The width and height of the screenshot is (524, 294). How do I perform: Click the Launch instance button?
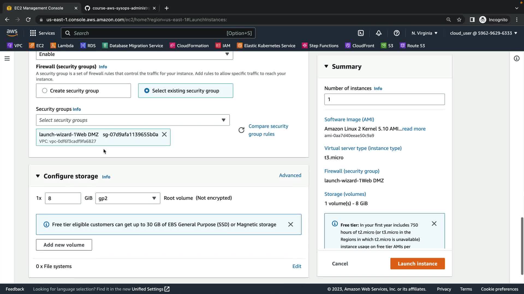coord(417,264)
